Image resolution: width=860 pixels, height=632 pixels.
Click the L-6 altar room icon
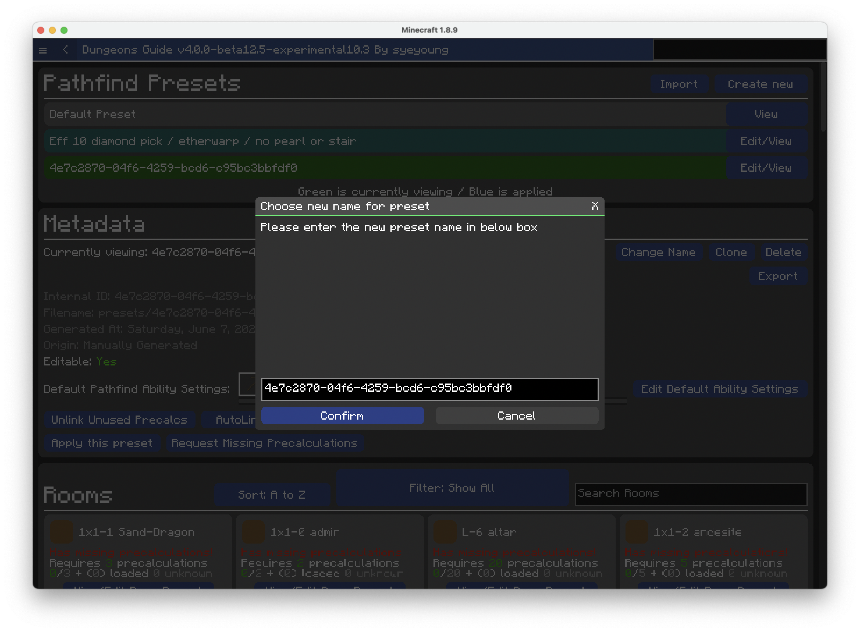tap(445, 532)
